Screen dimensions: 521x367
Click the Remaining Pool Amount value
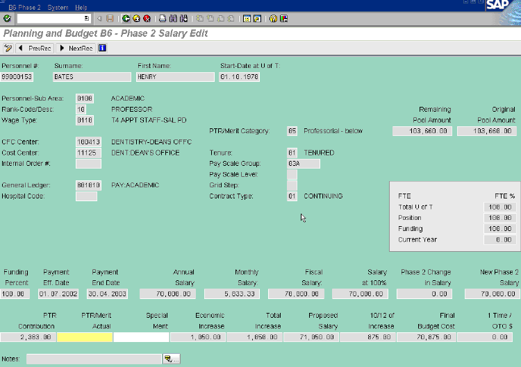tap(422, 131)
